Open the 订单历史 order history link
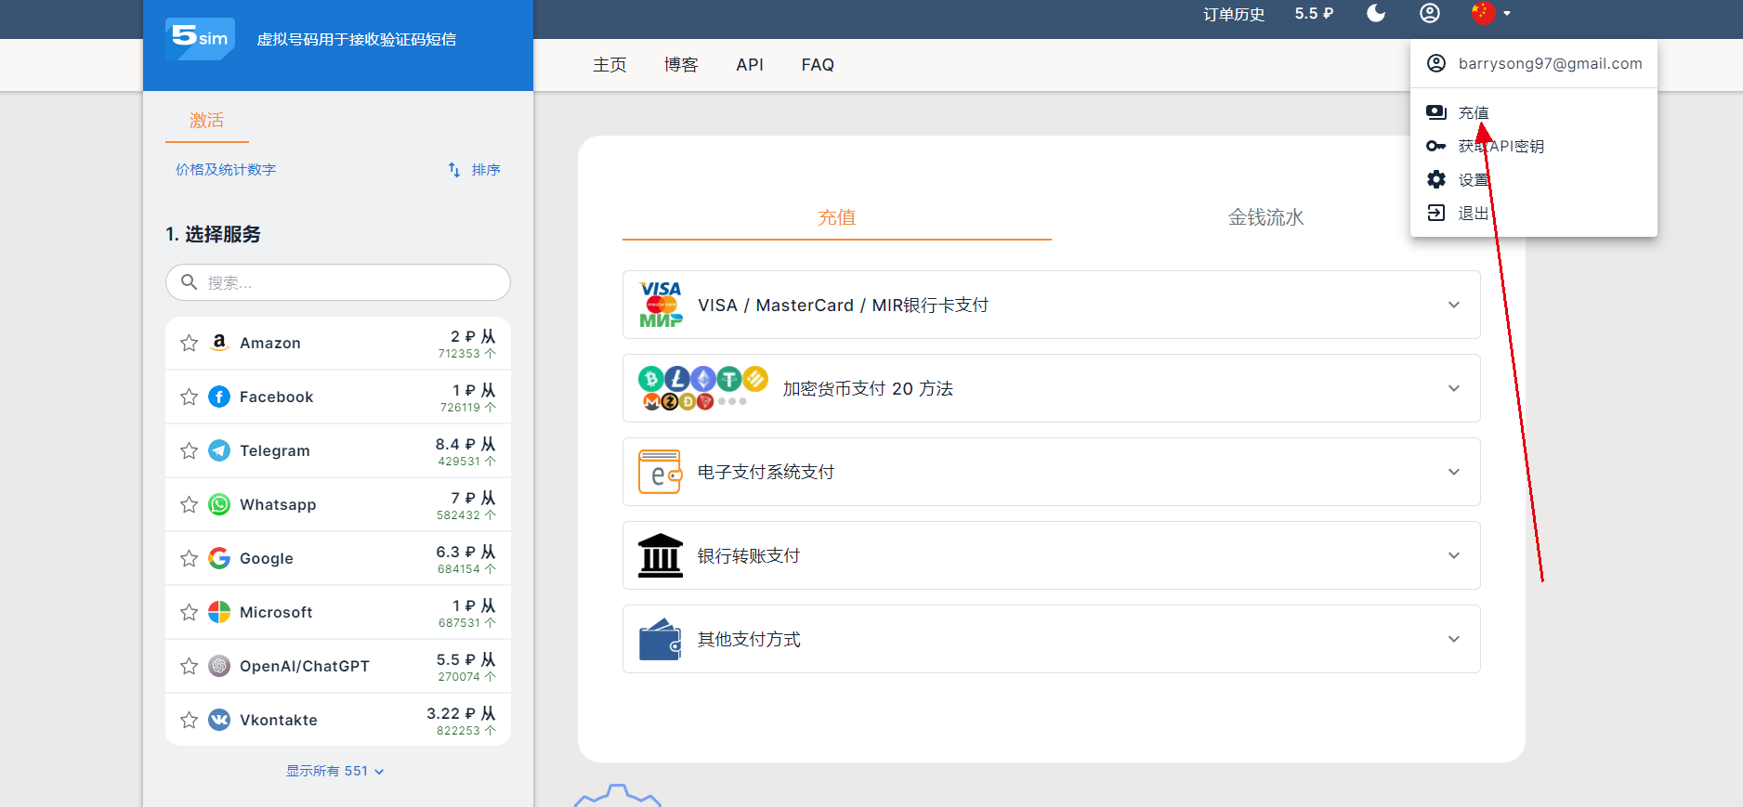This screenshot has width=1743, height=807. click(1233, 14)
